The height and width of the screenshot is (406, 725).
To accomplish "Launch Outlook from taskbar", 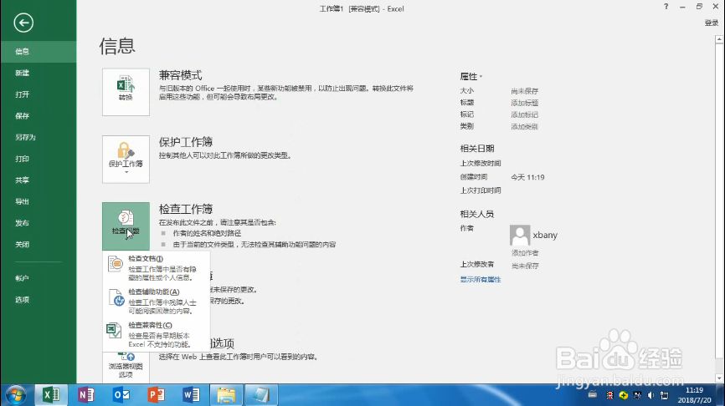I will (121, 395).
